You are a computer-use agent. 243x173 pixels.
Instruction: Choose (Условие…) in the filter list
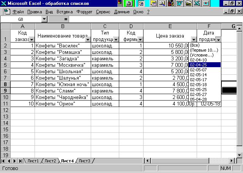pyautogui.click(x=202, y=55)
